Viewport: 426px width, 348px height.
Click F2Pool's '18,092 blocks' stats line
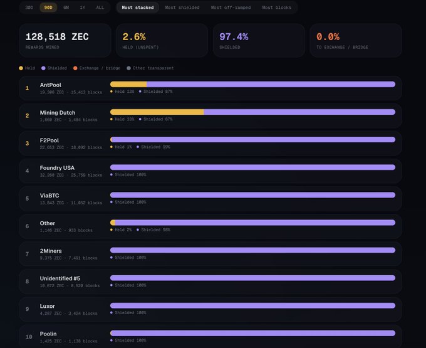[71, 147]
